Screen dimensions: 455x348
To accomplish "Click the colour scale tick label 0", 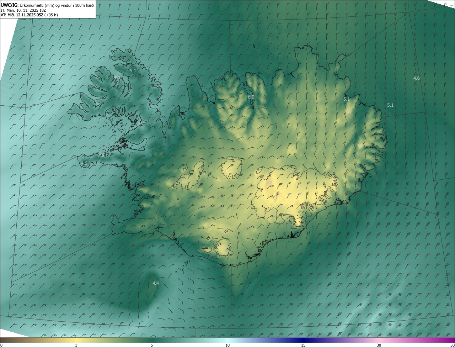I will coord(1,345).
